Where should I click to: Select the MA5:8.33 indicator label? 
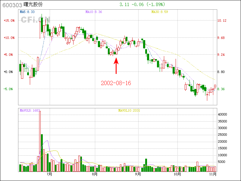click(27, 12)
